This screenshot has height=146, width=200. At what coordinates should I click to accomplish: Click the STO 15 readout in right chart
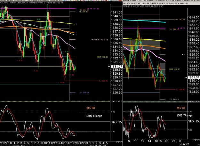(x=194, y=121)
